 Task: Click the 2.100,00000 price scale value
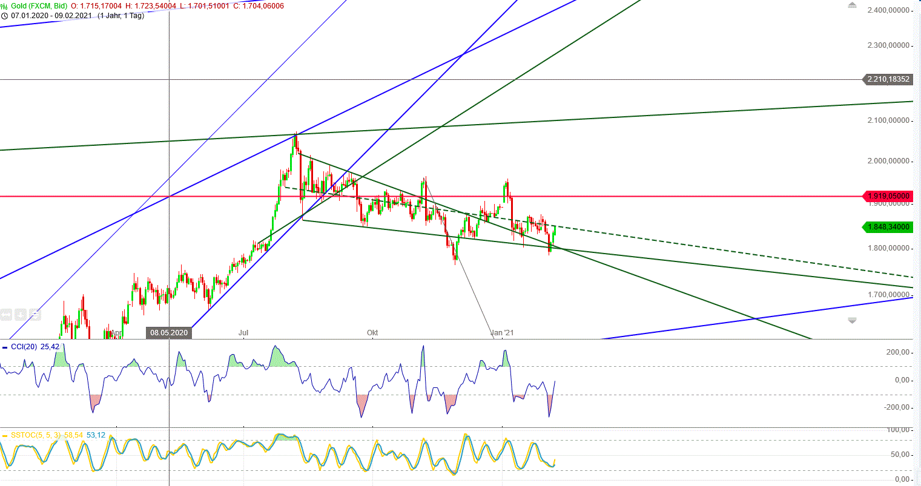888,120
